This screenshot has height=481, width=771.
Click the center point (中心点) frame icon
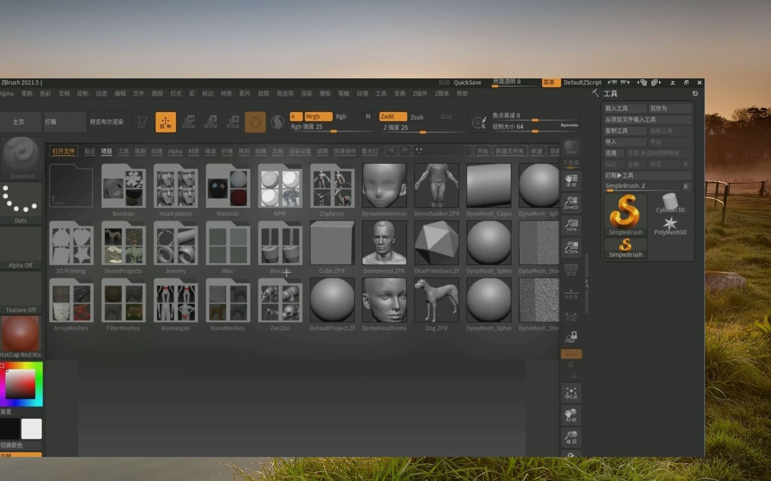(x=571, y=393)
